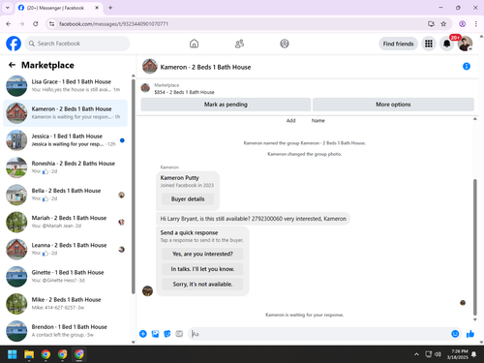Image resolution: width=484 pixels, height=363 pixels.
Task: Open File Explorer from taskbar
Action: point(29,354)
